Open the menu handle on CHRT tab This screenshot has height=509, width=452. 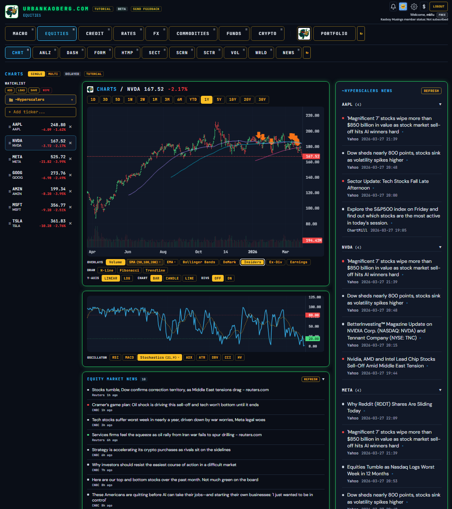(28, 49)
